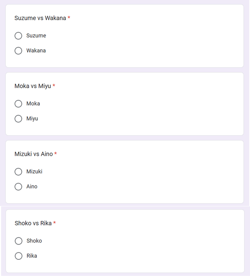The height and width of the screenshot is (280, 250).
Task: Choose the Moka radio option
Action: pyautogui.click(x=18, y=104)
